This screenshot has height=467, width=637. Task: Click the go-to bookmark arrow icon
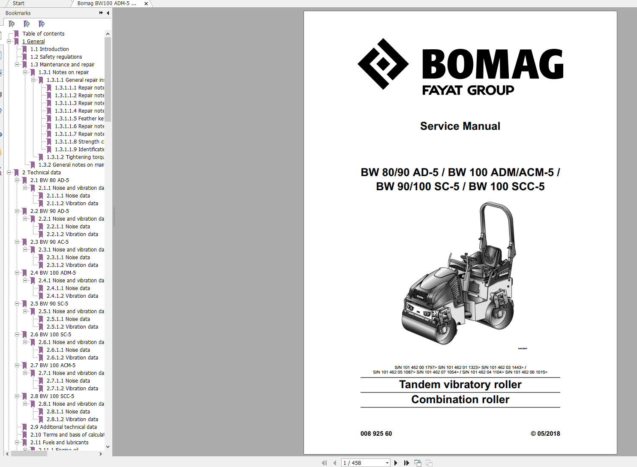[42, 24]
